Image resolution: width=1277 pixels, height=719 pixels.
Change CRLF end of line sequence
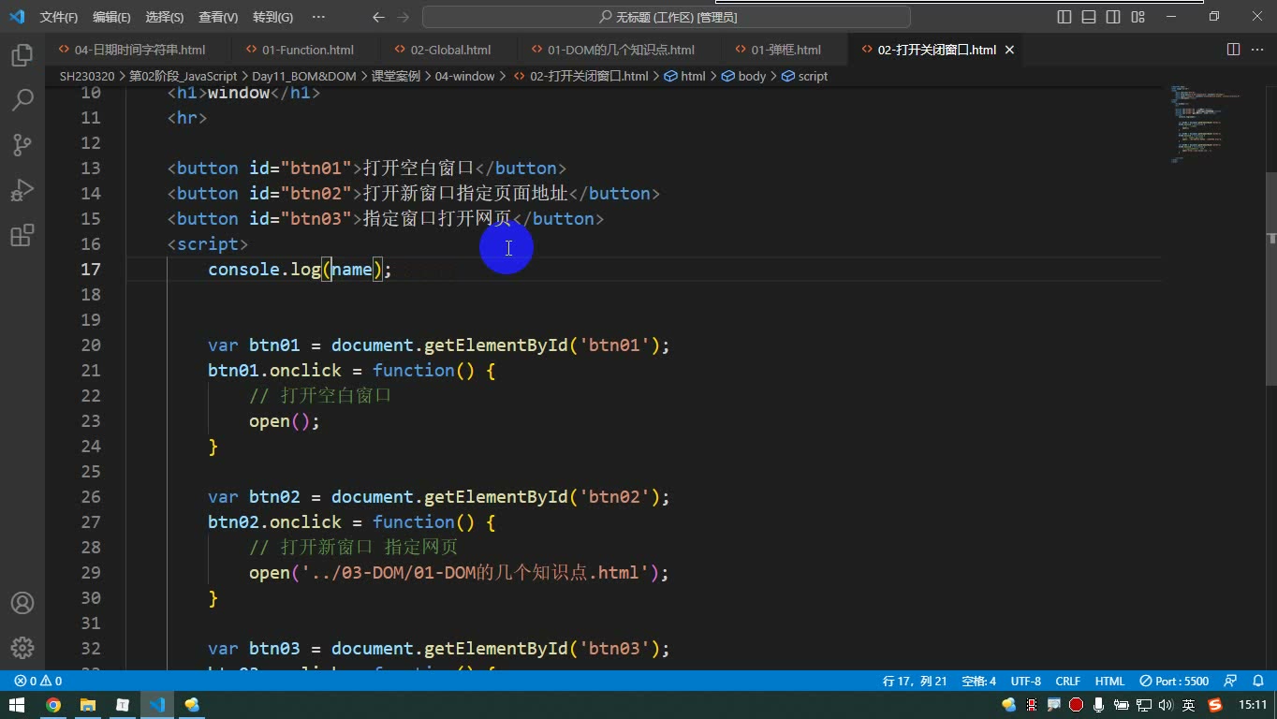pos(1068,681)
